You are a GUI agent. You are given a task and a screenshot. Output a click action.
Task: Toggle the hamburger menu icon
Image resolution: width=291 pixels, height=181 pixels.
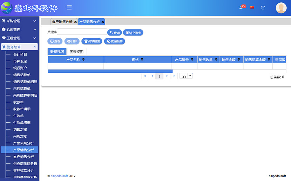tap(69, 7)
